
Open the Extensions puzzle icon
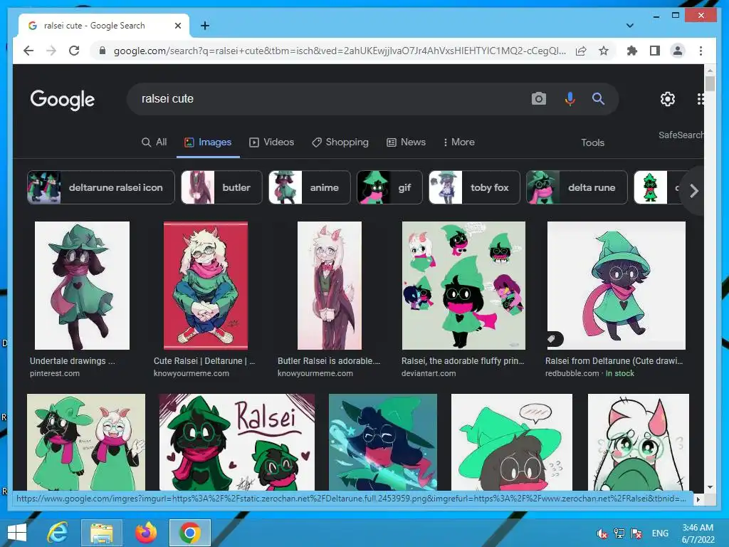tap(632, 51)
